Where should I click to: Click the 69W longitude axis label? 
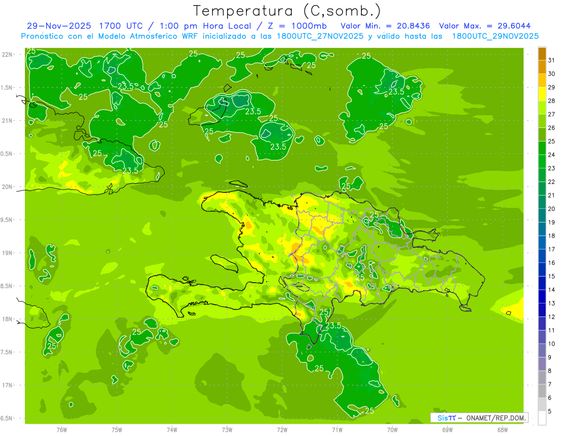point(447,429)
